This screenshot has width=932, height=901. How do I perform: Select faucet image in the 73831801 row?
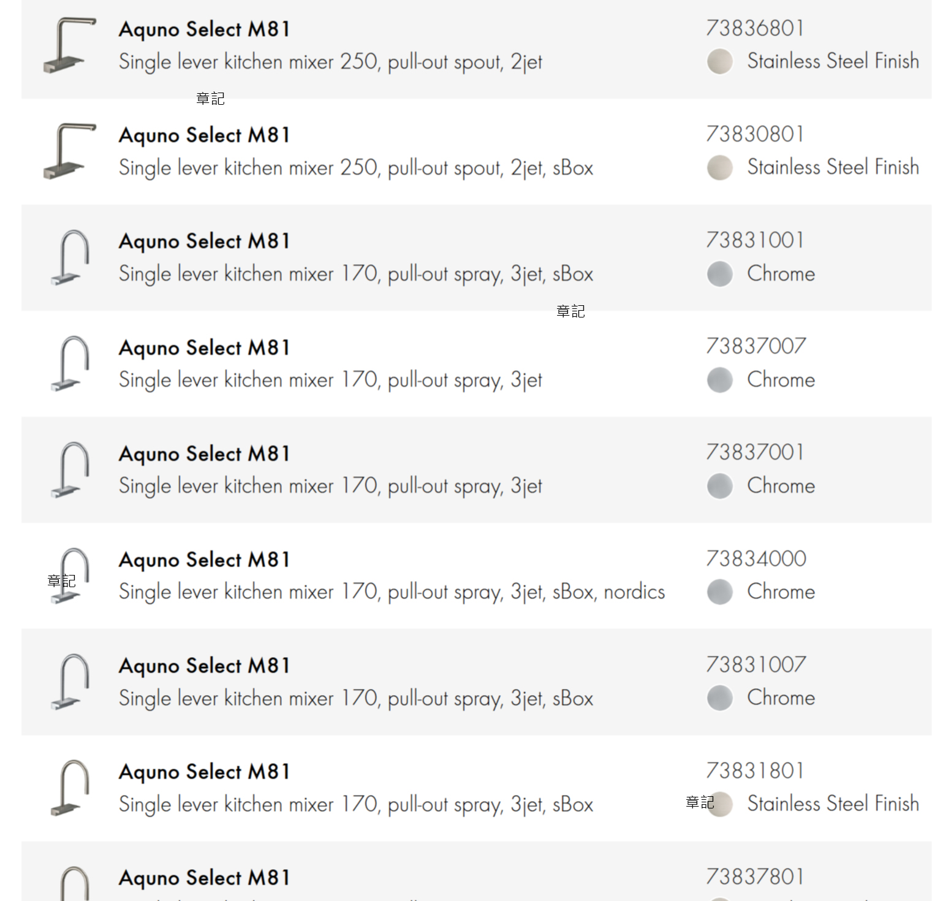70,788
